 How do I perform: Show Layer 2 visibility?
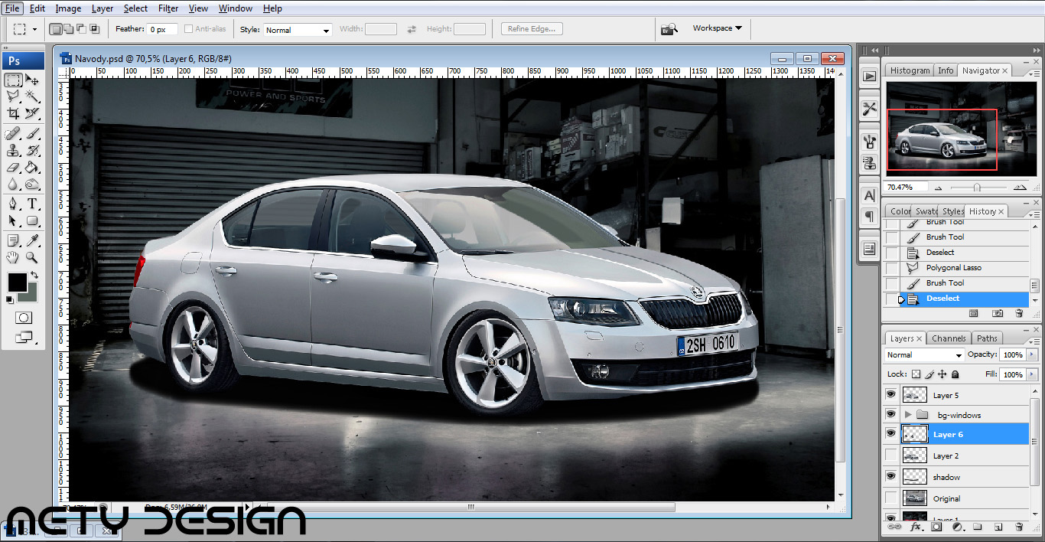890,455
